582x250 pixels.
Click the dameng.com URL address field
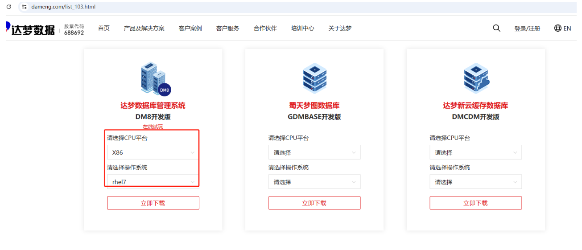pyautogui.click(x=63, y=7)
